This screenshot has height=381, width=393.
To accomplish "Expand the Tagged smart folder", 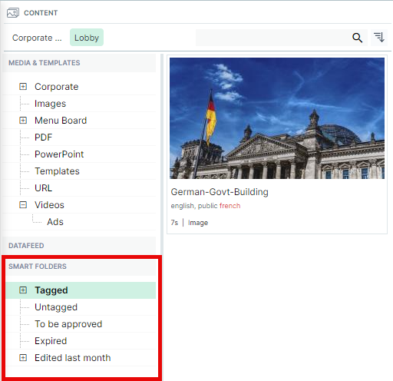I will tap(23, 290).
